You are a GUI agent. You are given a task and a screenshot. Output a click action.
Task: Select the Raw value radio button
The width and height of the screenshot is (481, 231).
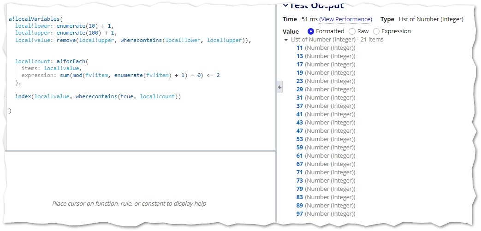(352, 31)
